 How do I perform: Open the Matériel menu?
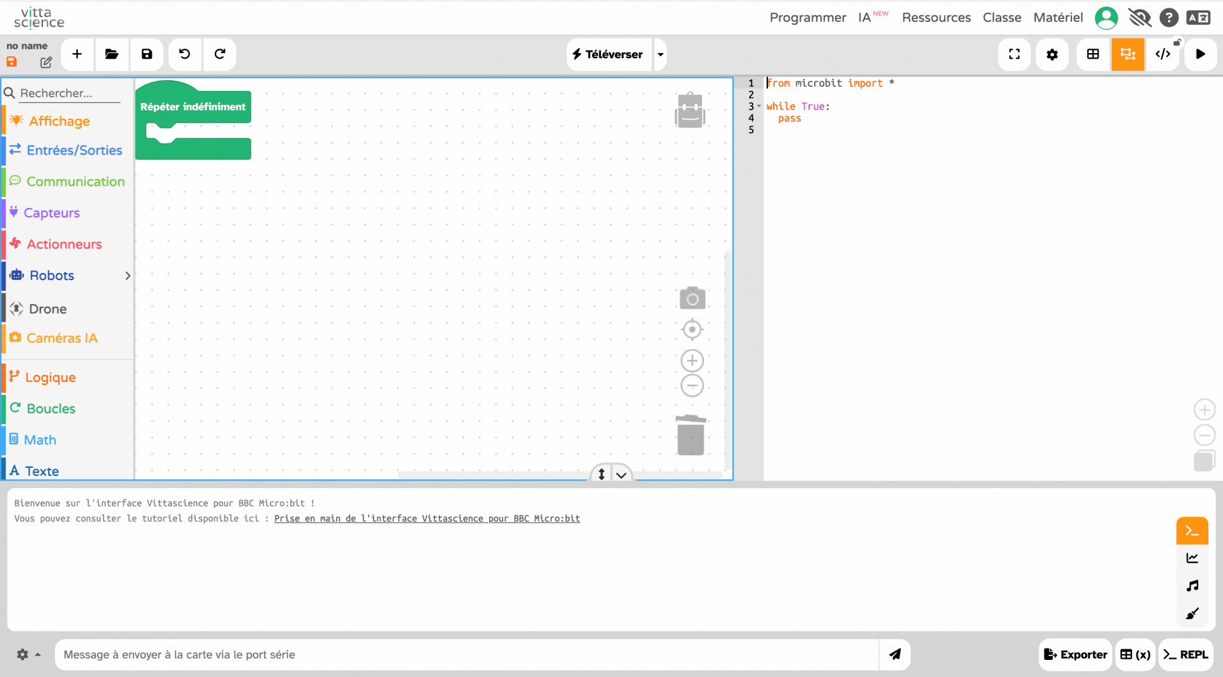1058,18
